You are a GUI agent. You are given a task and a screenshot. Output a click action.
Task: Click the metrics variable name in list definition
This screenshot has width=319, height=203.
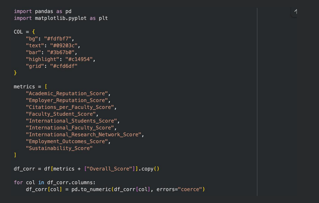click(24, 86)
